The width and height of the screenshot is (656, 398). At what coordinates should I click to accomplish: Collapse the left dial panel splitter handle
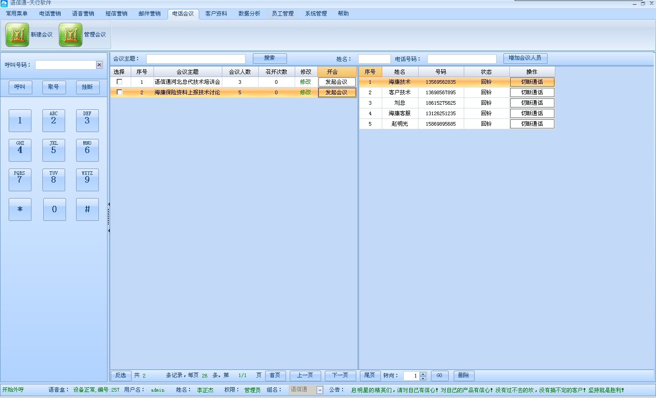[x=109, y=218]
